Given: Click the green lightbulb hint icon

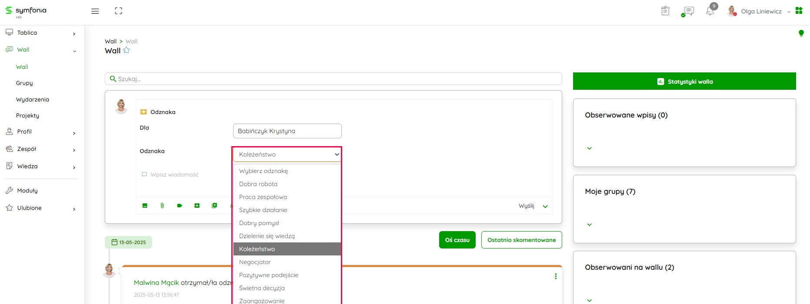Looking at the screenshot, I should coord(801,33).
